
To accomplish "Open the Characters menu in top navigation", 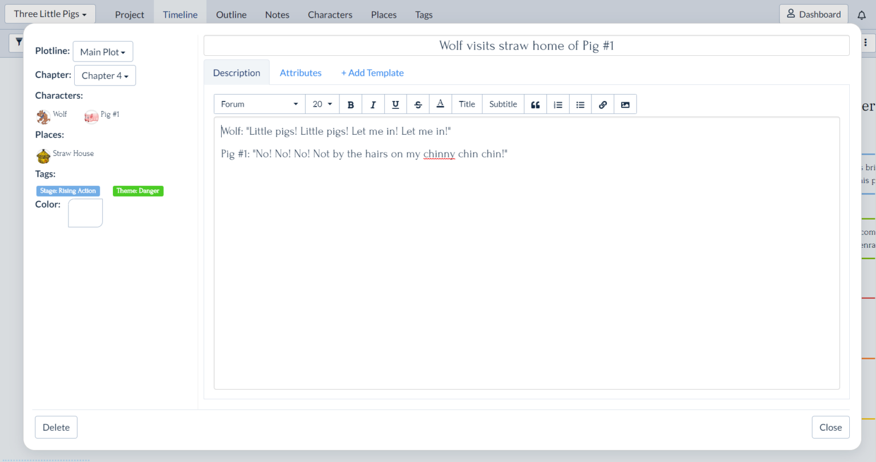I will click(x=330, y=15).
